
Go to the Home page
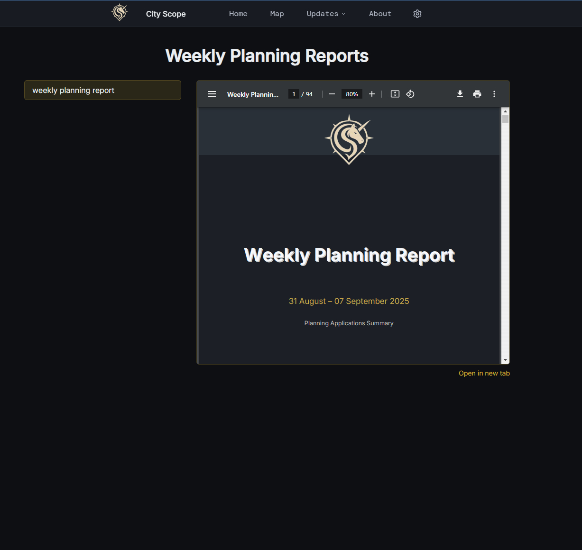coord(238,14)
